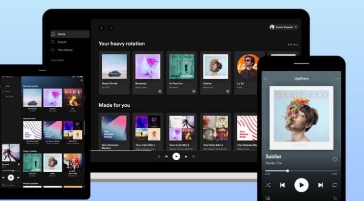Click SEE ALL for heavy rotation
The height and width of the screenshot is (201, 364).
coord(293,44)
